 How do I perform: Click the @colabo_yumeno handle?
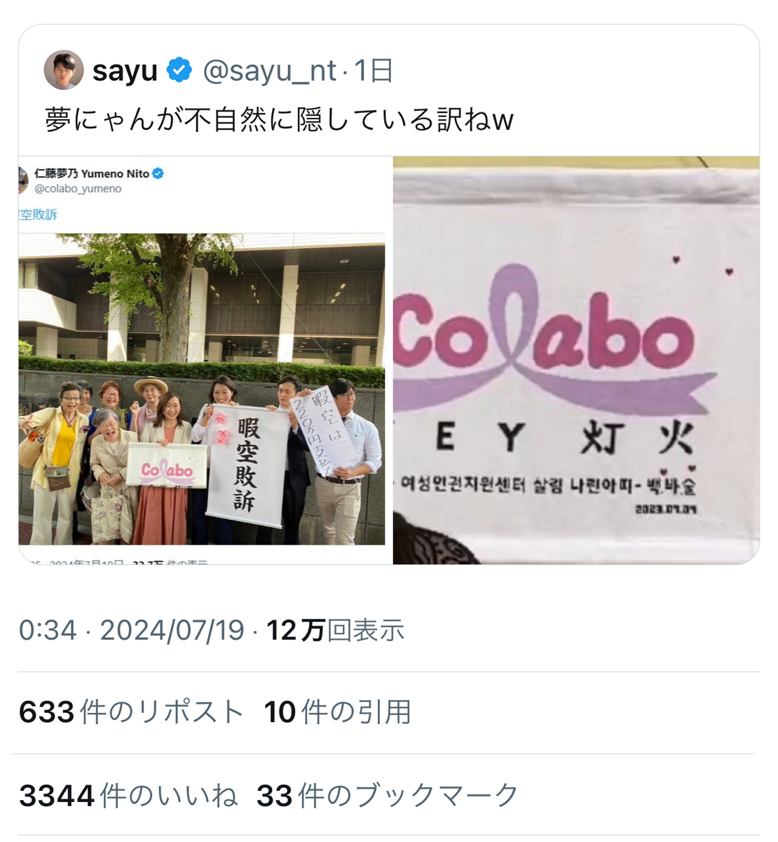click(78, 189)
